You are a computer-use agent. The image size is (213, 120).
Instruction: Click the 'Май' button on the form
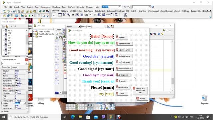122,94
